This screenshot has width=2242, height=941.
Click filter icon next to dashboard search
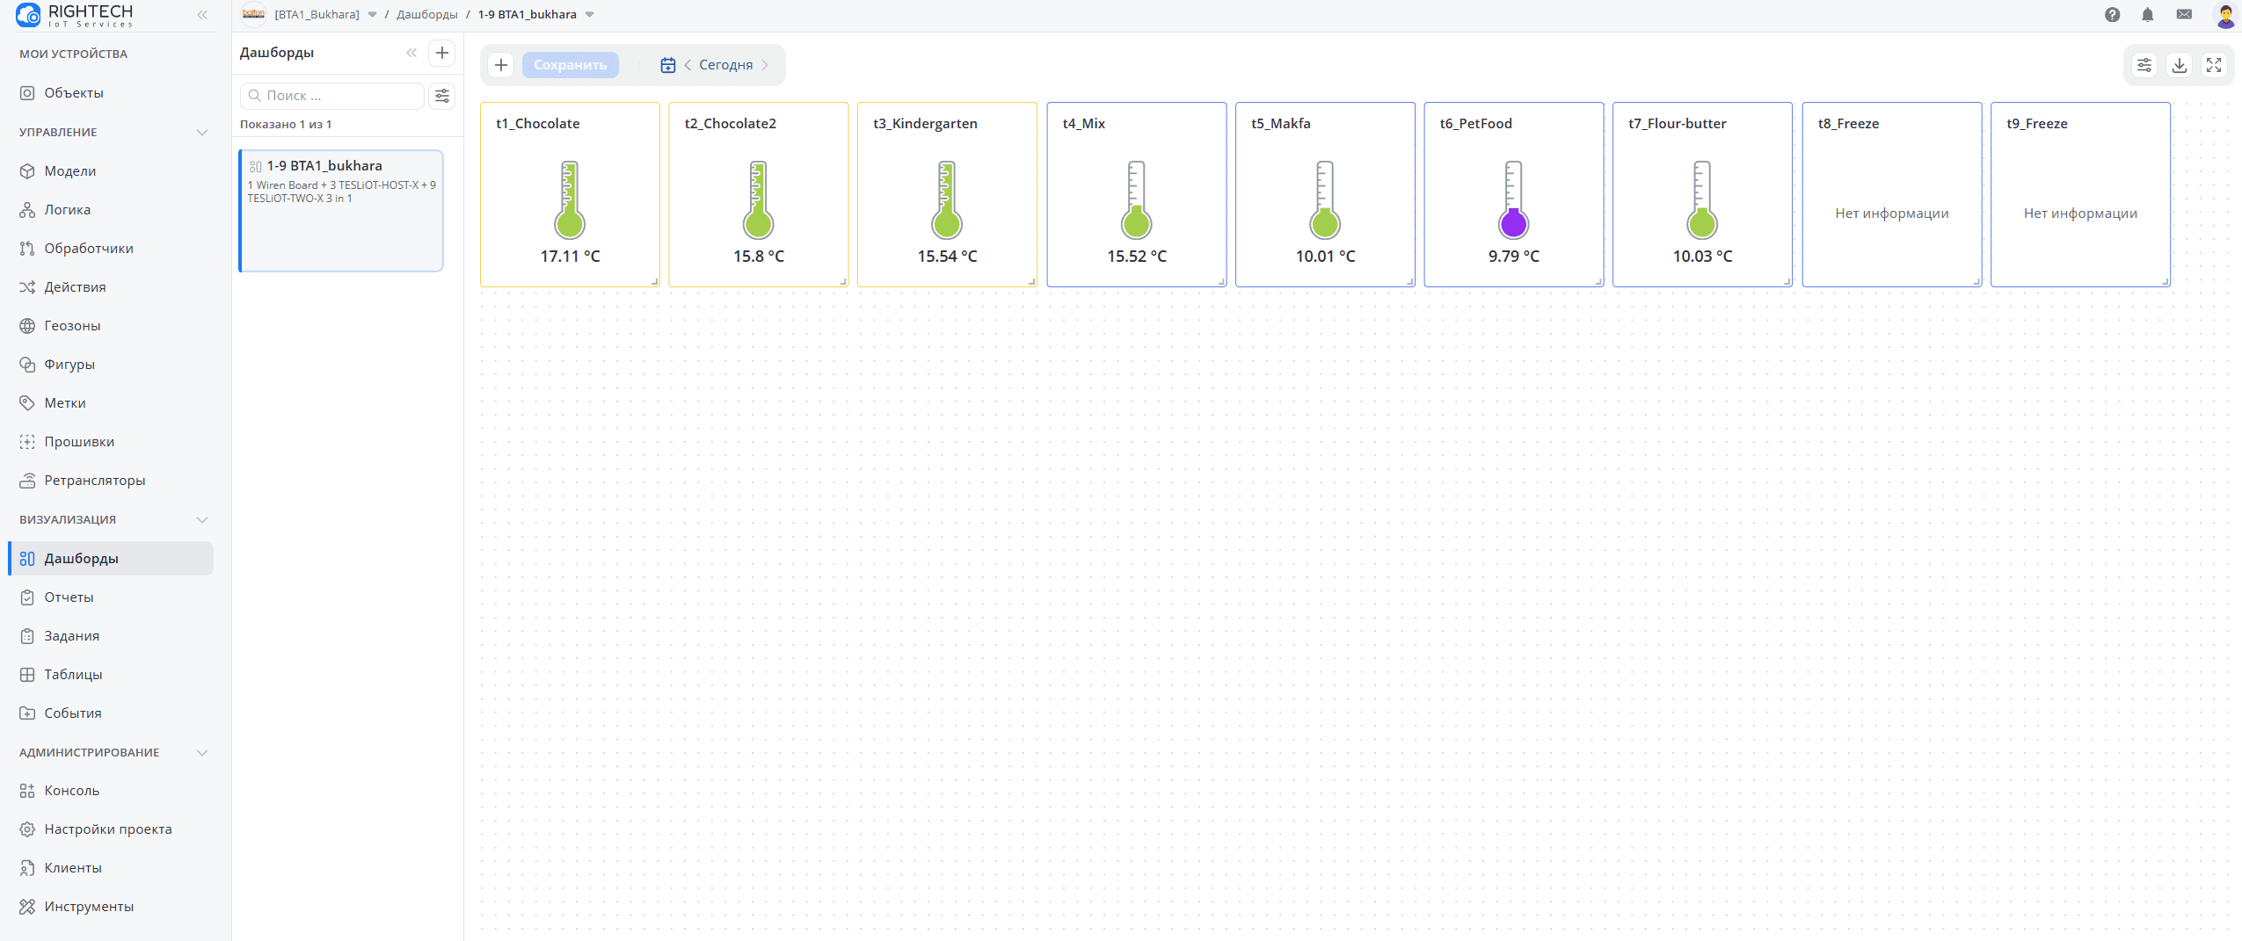(442, 96)
